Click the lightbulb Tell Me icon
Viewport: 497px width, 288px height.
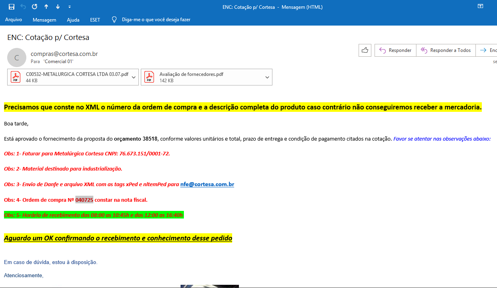click(114, 20)
